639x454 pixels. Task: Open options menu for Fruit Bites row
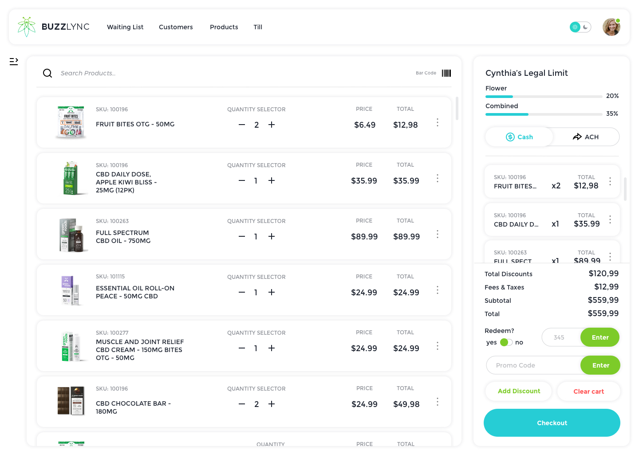coord(438,122)
